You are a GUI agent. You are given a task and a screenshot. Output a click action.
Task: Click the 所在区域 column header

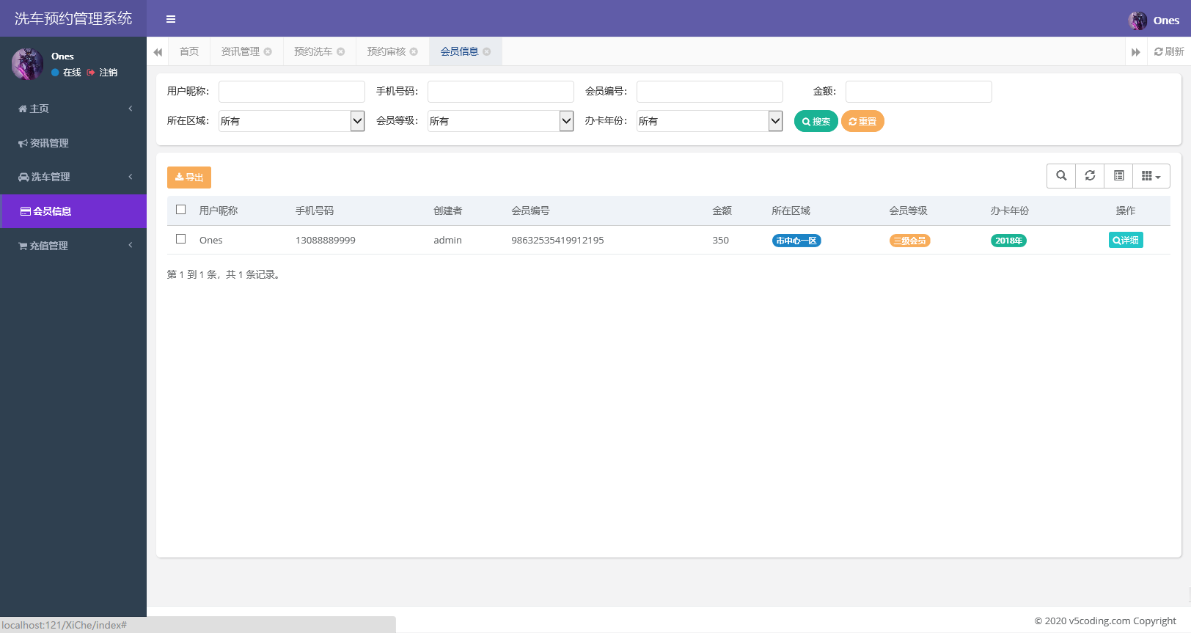pos(791,211)
